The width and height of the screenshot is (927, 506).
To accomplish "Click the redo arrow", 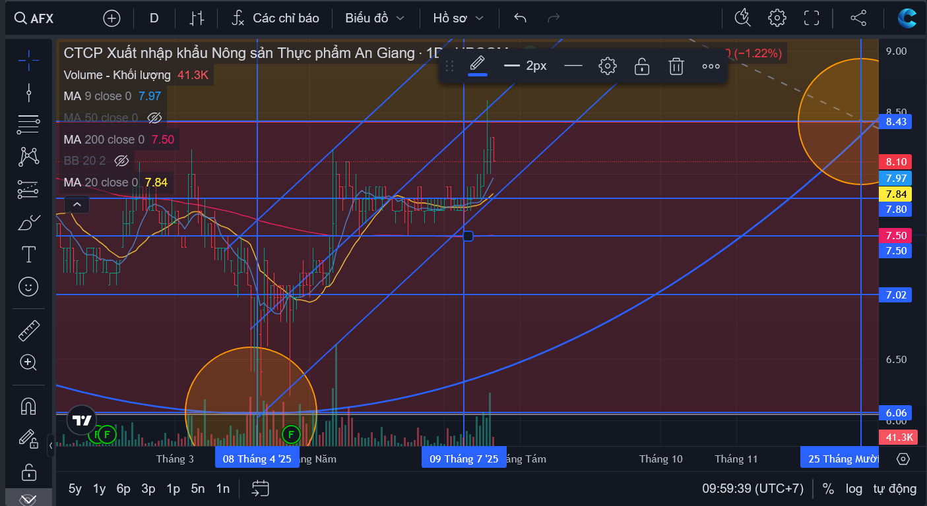I will click(554, 18).
